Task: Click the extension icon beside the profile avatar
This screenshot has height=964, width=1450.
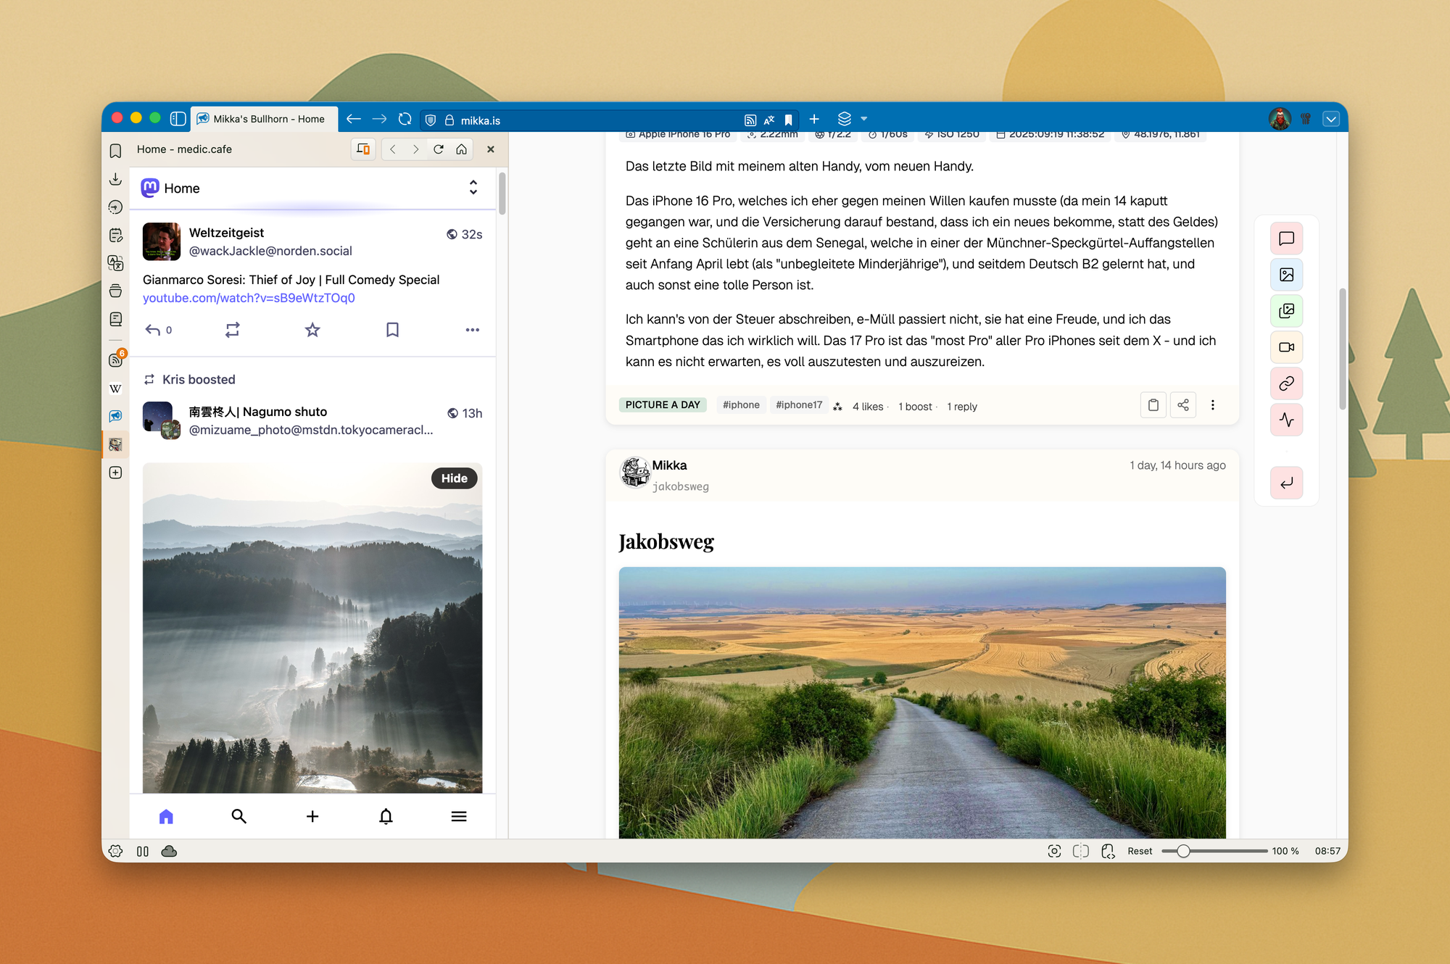Action: click(1306, 119)
